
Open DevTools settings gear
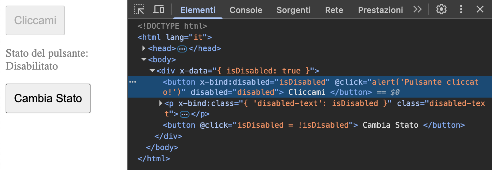[x=441, y=9]
